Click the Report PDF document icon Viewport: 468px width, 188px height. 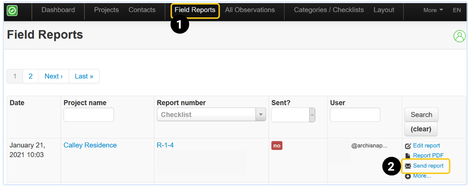point(408,156)
